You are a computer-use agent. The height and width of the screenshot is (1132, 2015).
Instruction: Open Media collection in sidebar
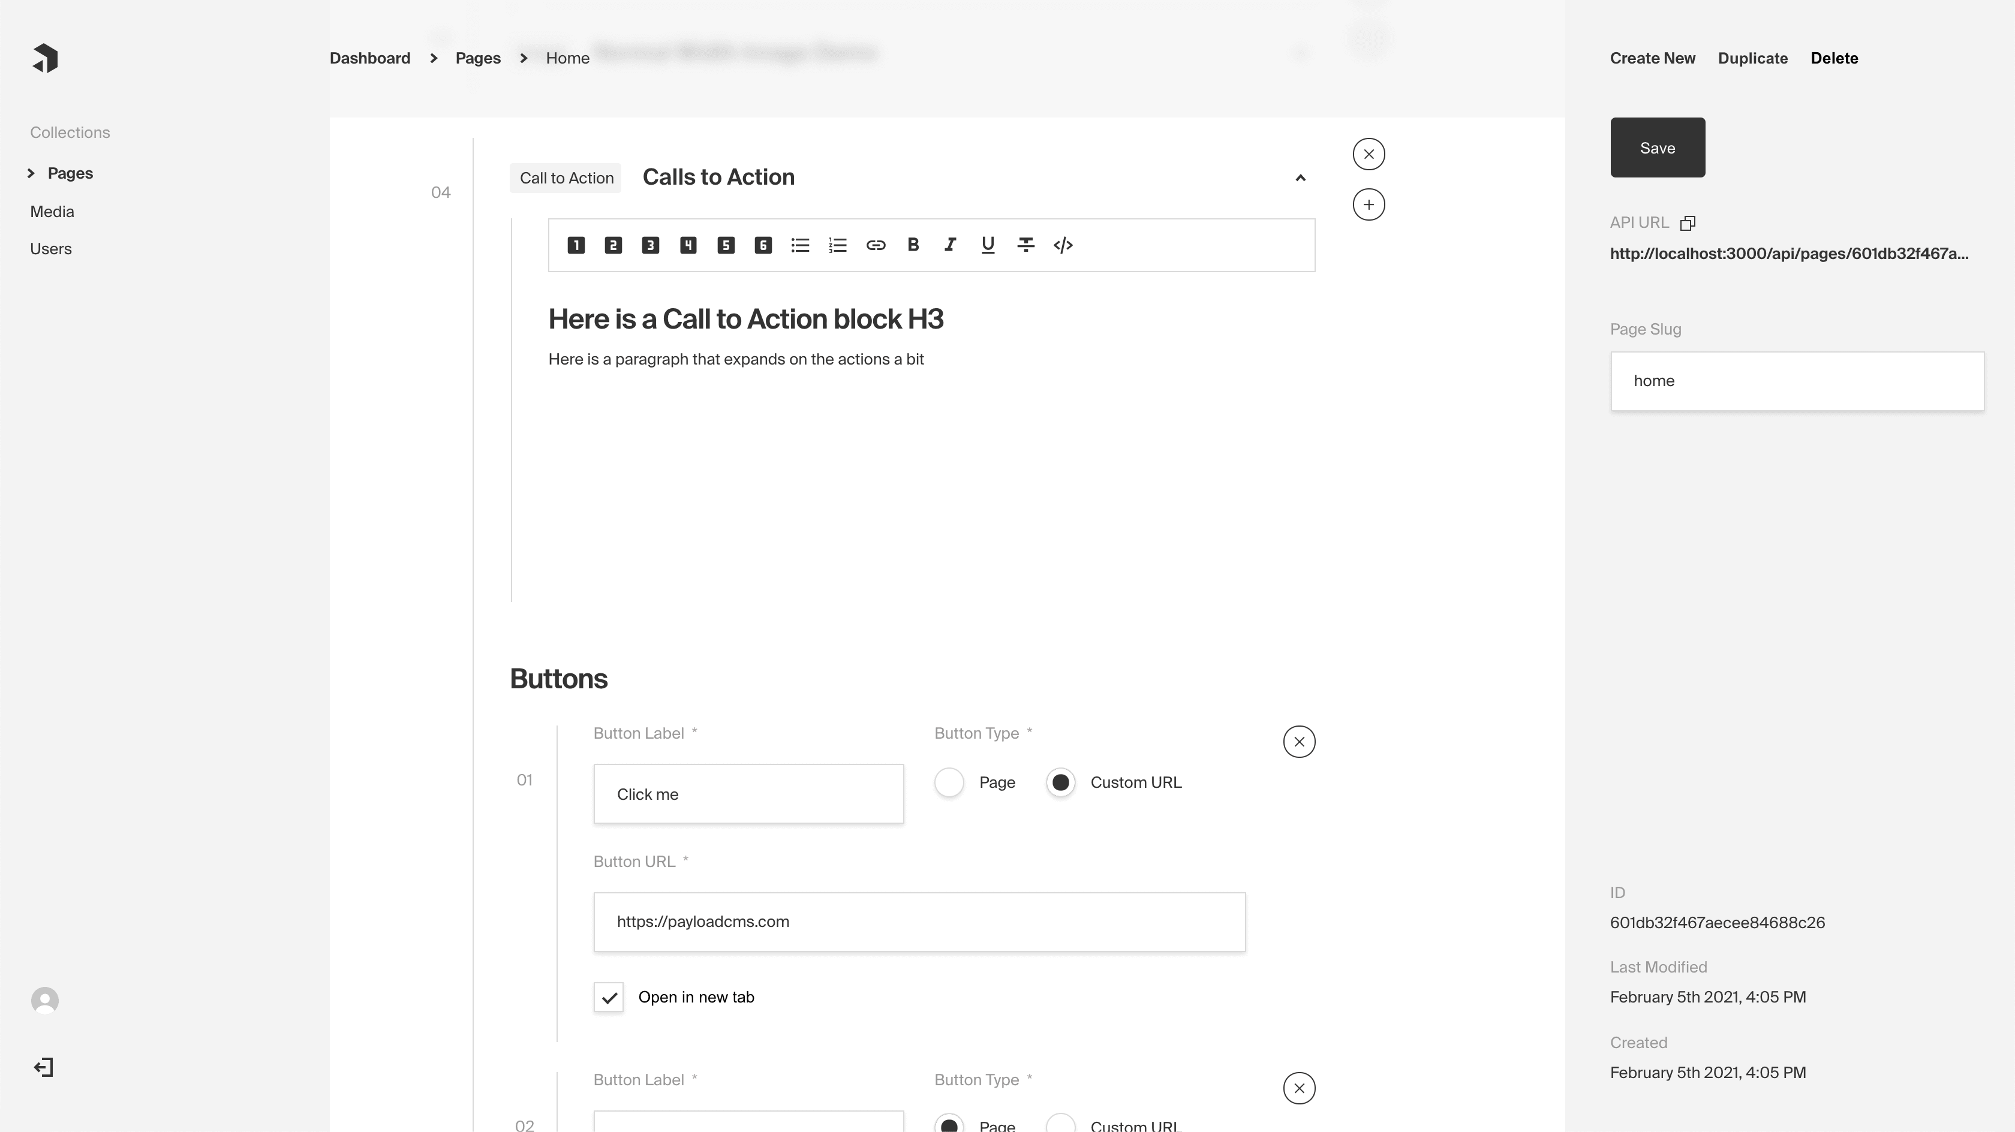52,211
